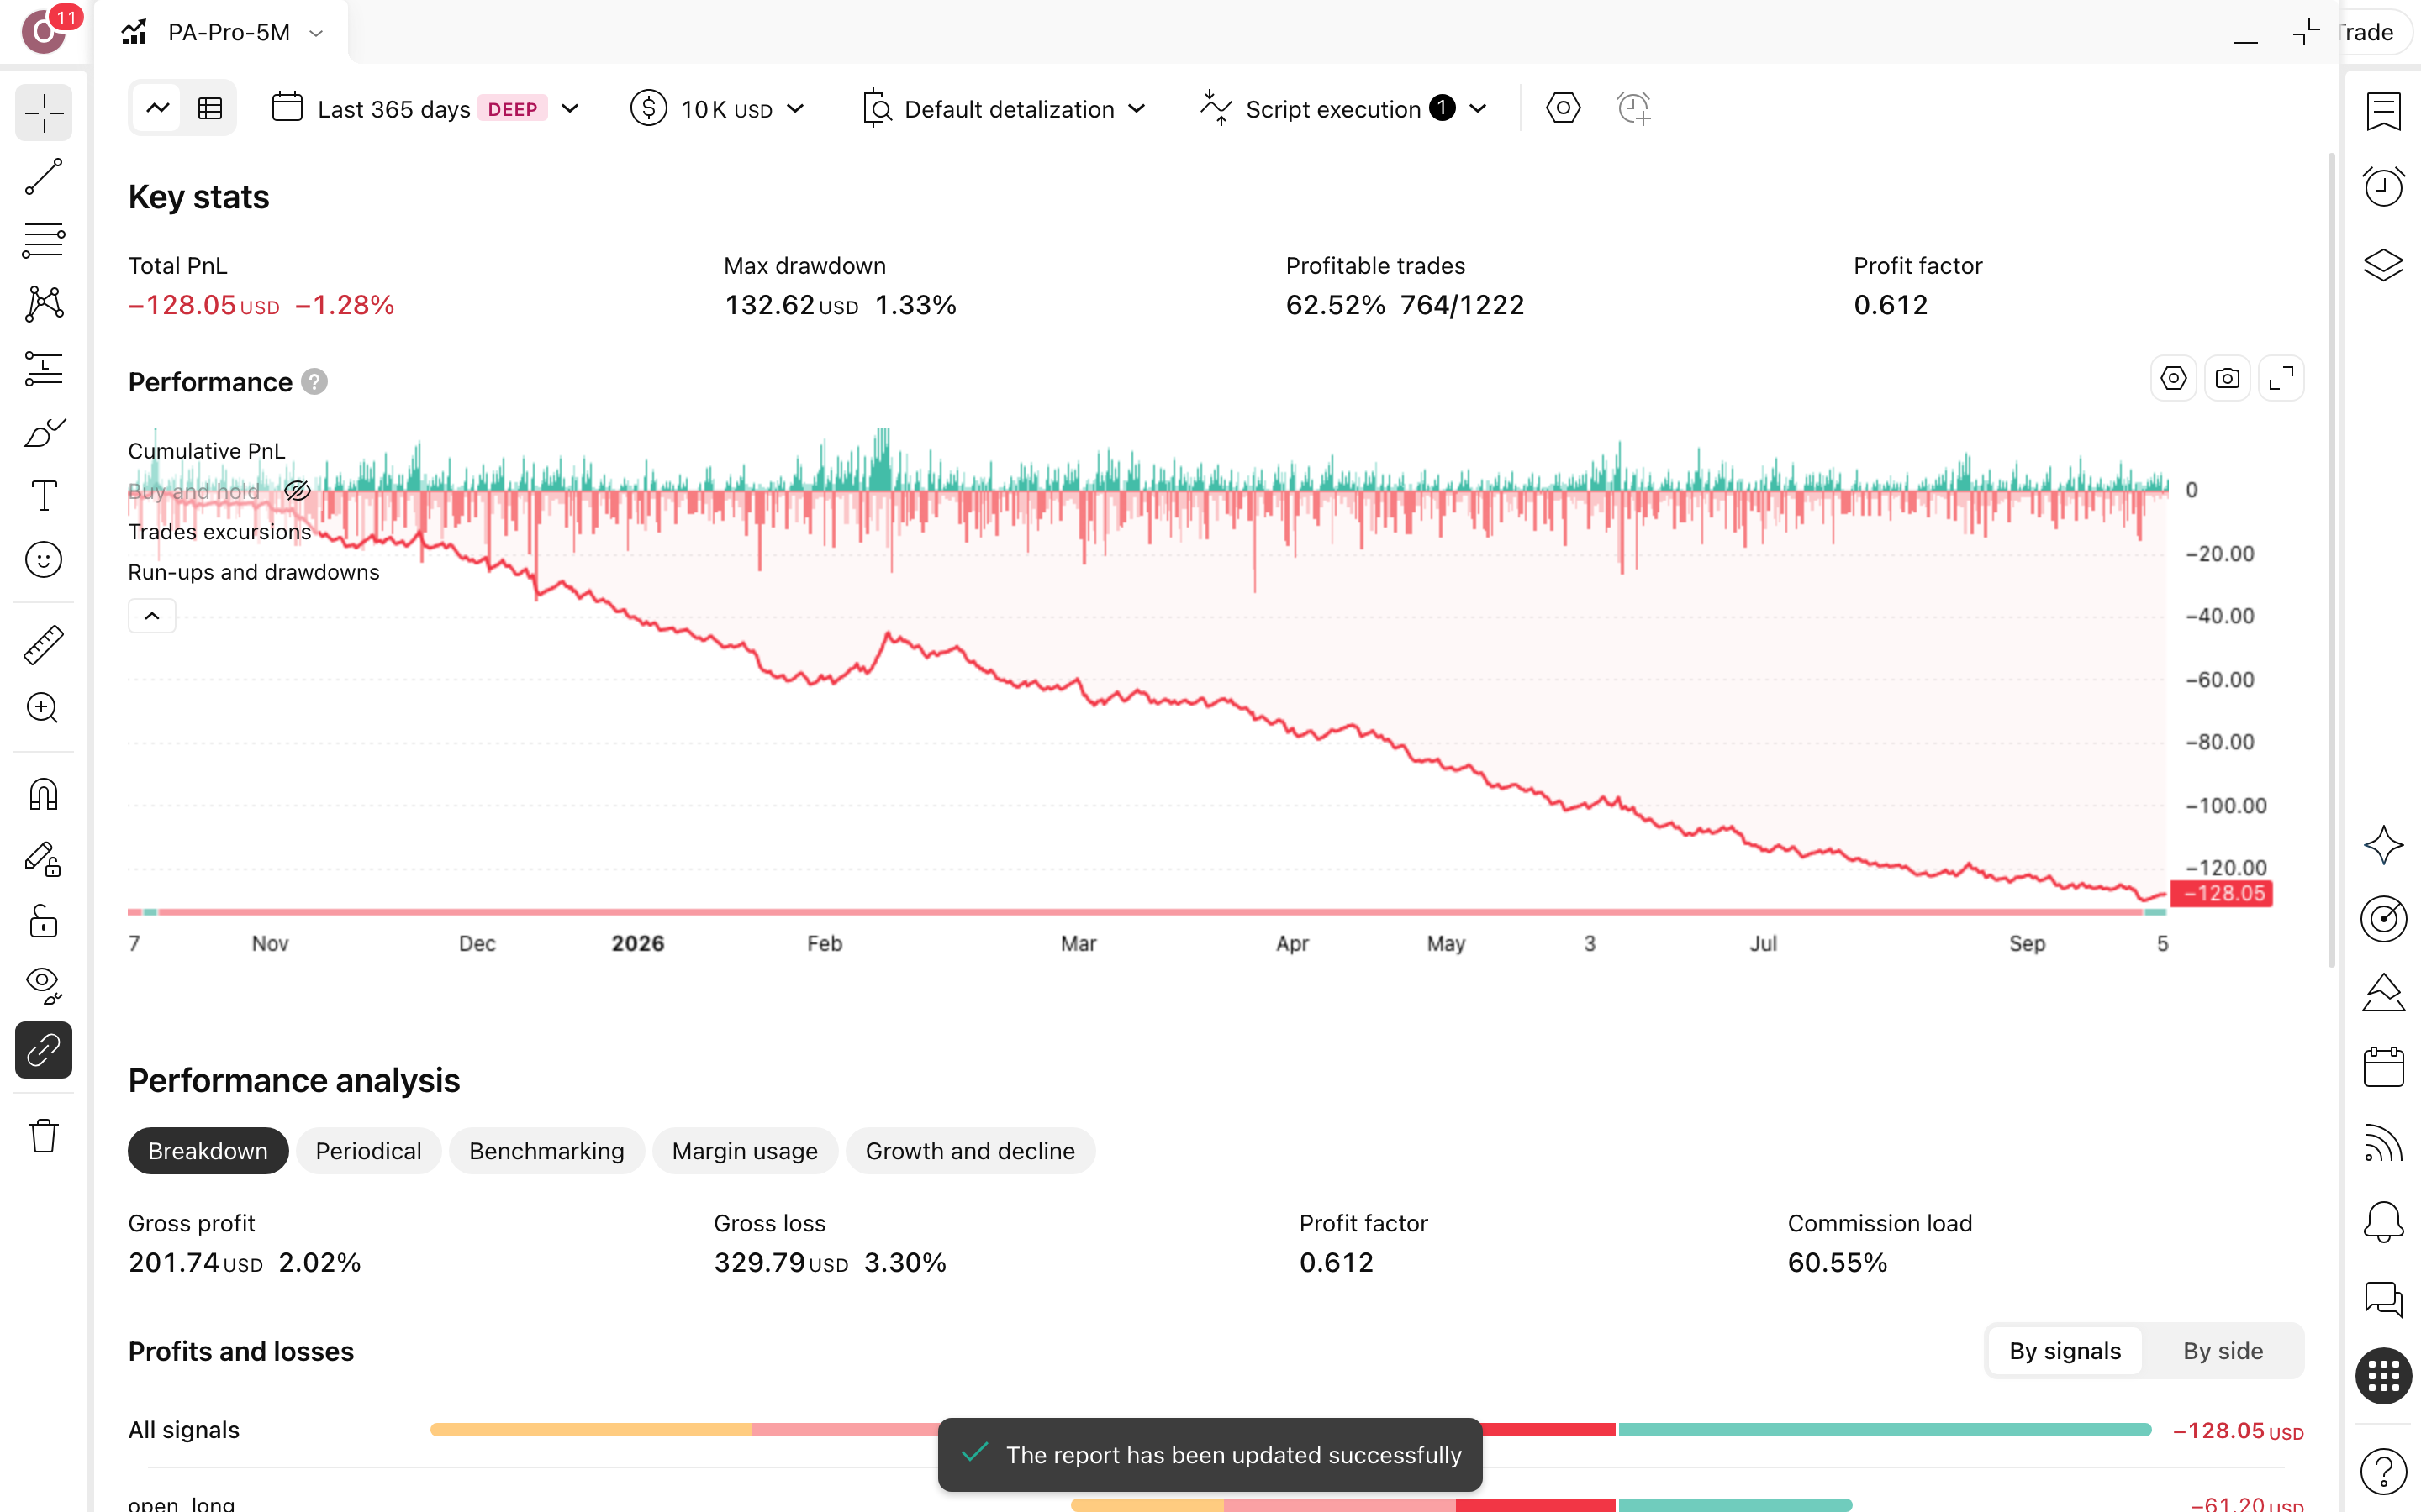Select the highlighted Breakdown tab
2421x1512 pixels.
(x=208, y=1151)
